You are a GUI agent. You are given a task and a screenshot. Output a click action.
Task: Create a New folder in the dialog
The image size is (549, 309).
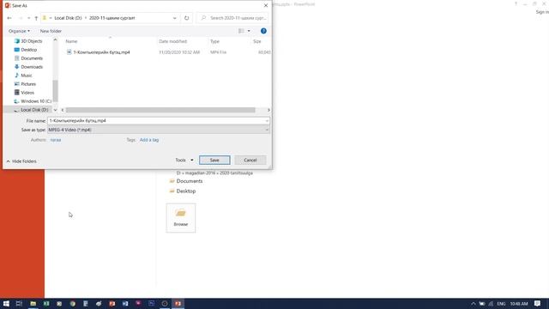[51, 31]
